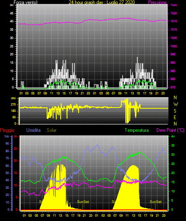Click the blue 60 humidity axis value
This screenshot has width=186, height=221.
[x=7, y=166]
